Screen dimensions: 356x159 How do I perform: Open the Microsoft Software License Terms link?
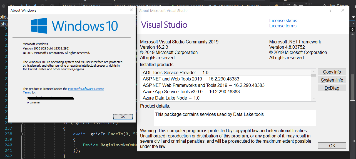pyautogui.click(x=86, y=89)
